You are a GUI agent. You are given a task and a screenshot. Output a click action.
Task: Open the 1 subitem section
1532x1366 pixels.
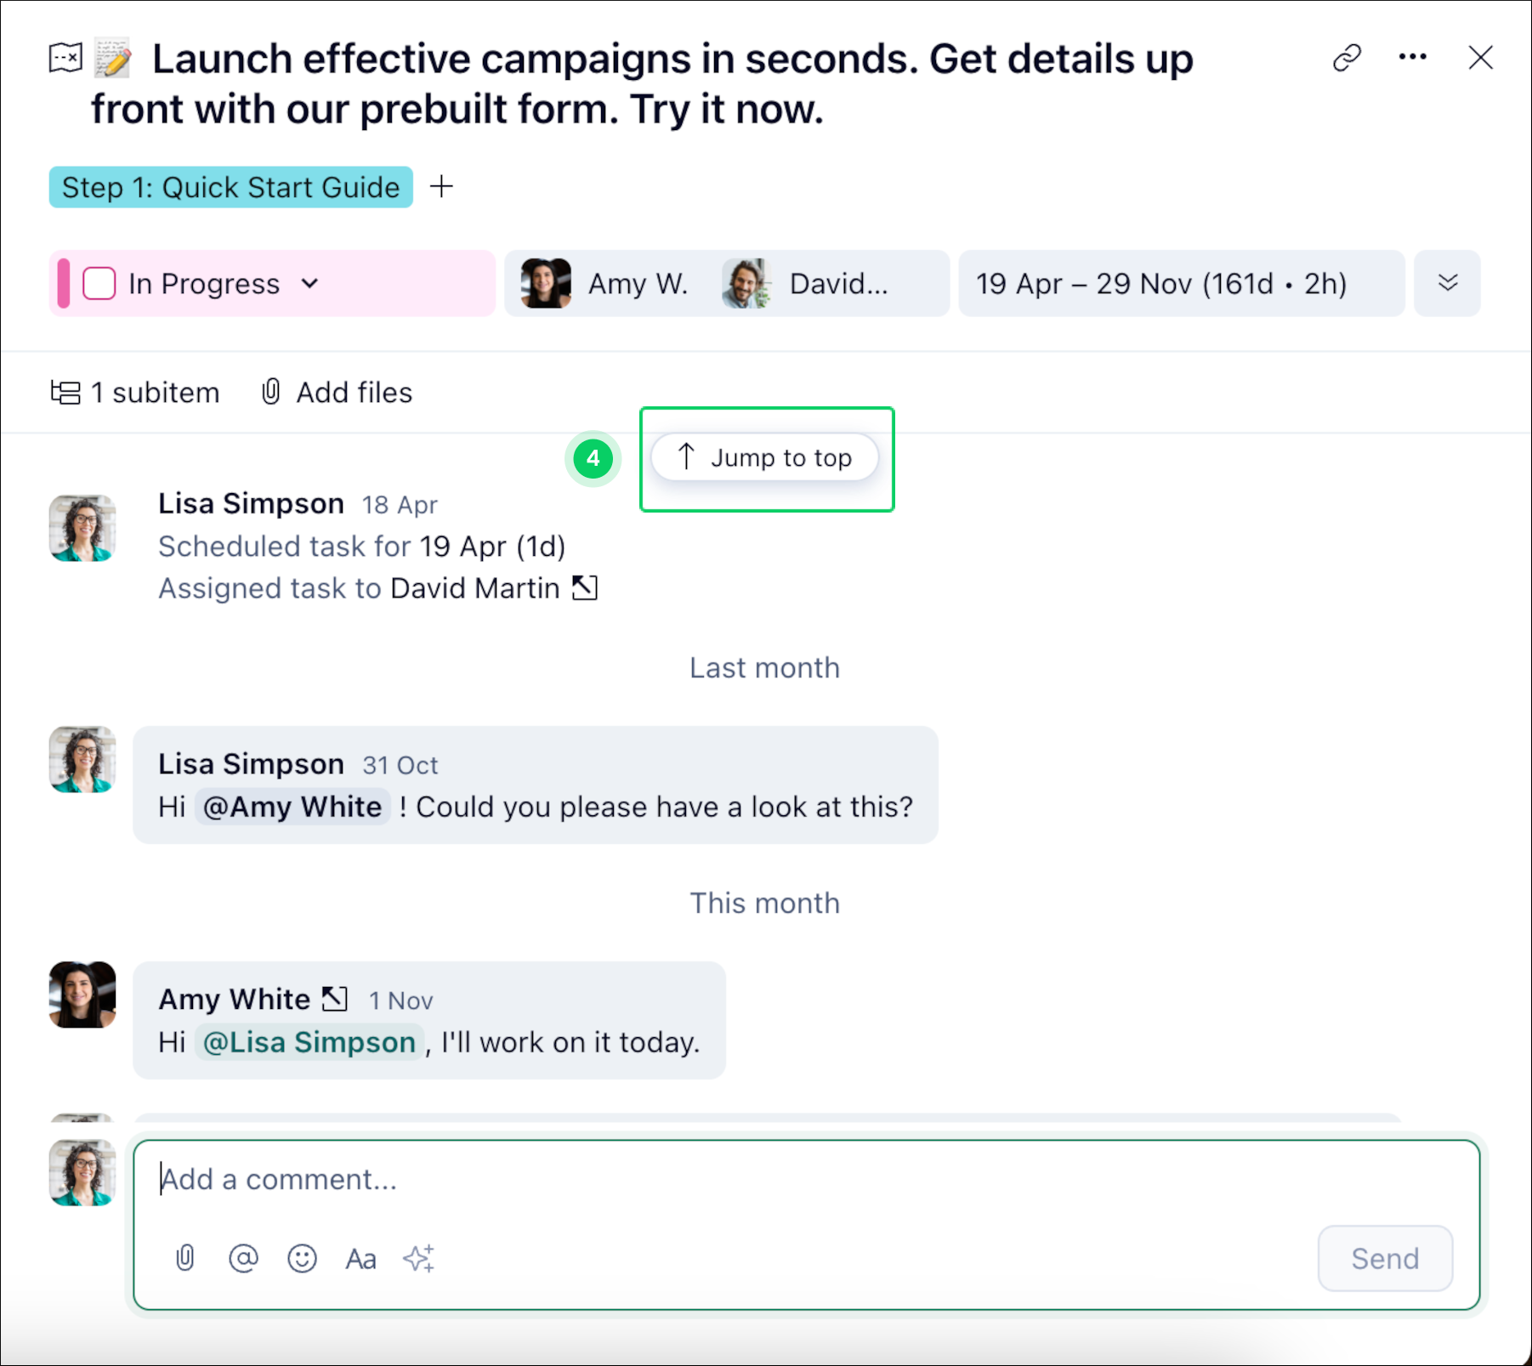click(136, 393)
